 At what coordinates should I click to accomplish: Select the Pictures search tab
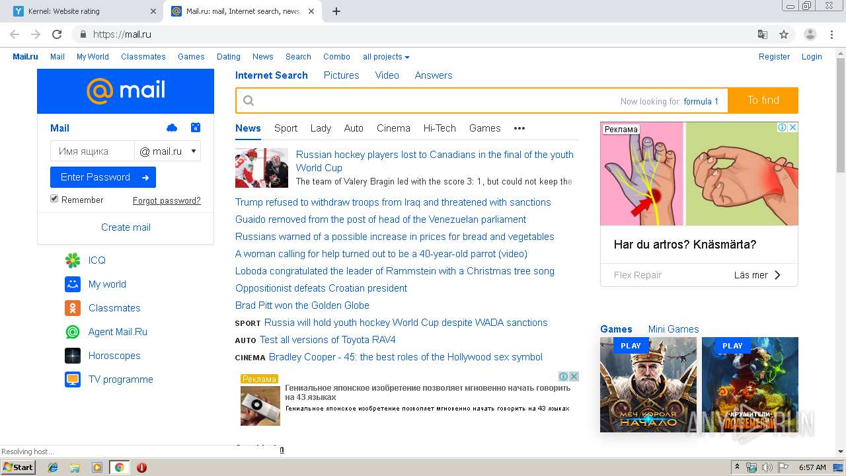(x=341, y=75)
